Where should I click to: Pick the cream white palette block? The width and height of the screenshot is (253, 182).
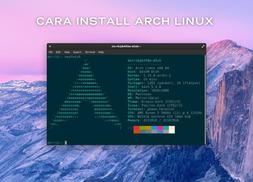coord(172,129)
